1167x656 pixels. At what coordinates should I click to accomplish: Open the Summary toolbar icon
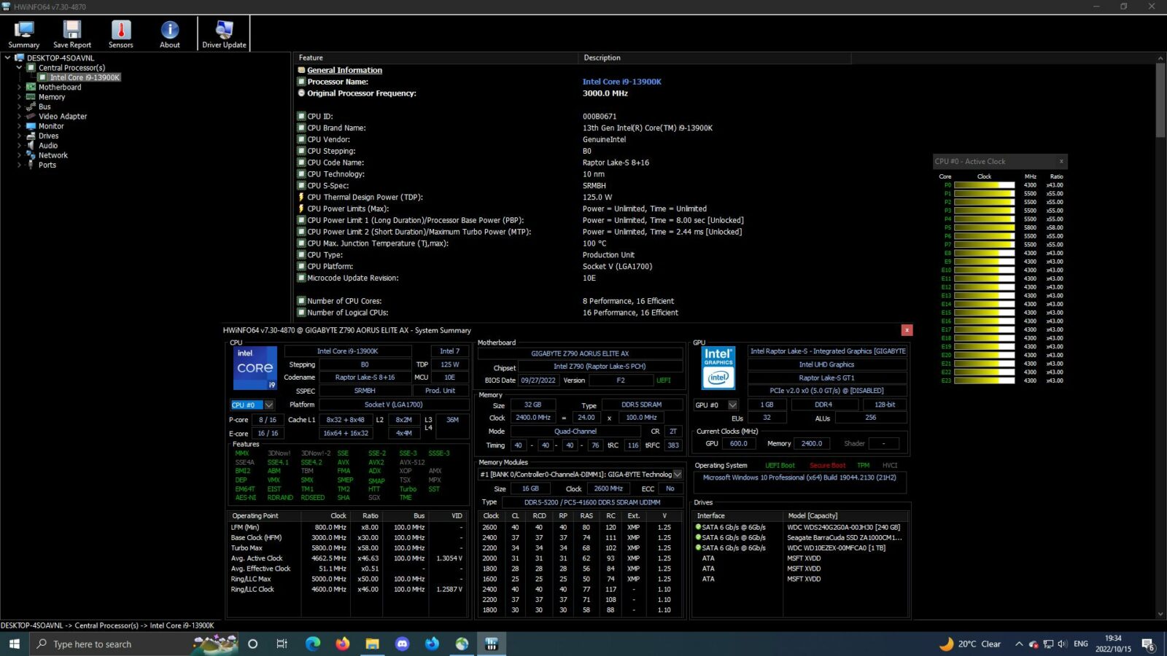click(24, 34)
